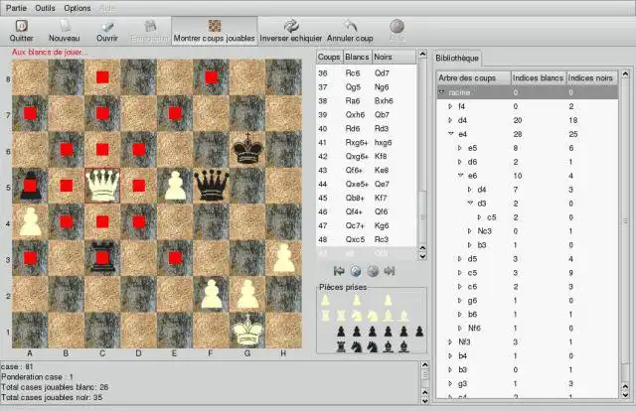Move queen to highlighted square f8

coord(211,77)
